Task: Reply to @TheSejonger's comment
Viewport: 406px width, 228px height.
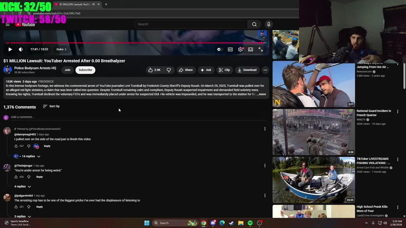Action: click(39, 177)
